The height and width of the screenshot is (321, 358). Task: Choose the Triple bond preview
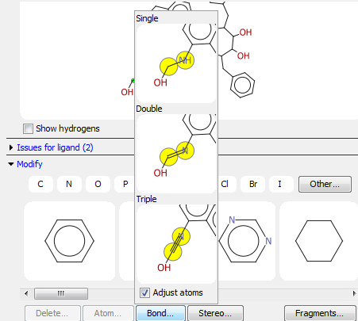click(176, 244)
